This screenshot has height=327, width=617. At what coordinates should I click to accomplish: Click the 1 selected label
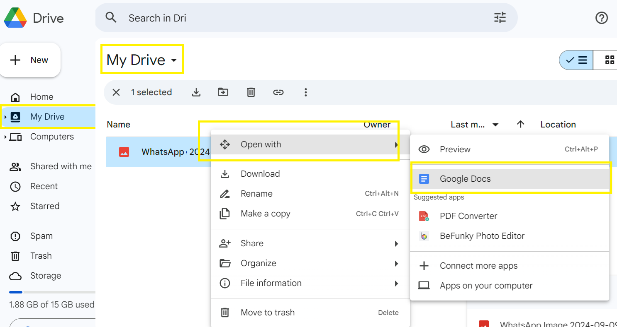tap(151, 92)
